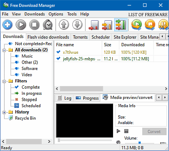Open the View menu
The height and width of the screenshot is (151, 169).
[16, 14]
